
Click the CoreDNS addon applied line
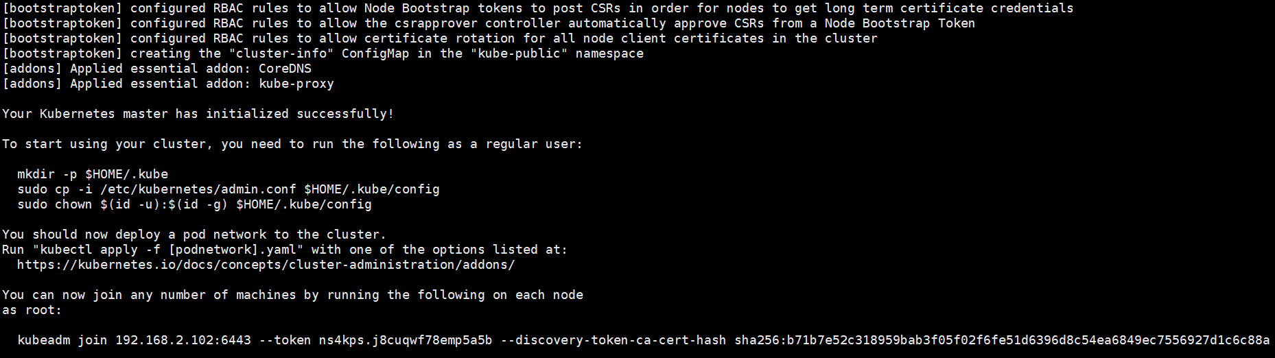[x=157, y=69]
